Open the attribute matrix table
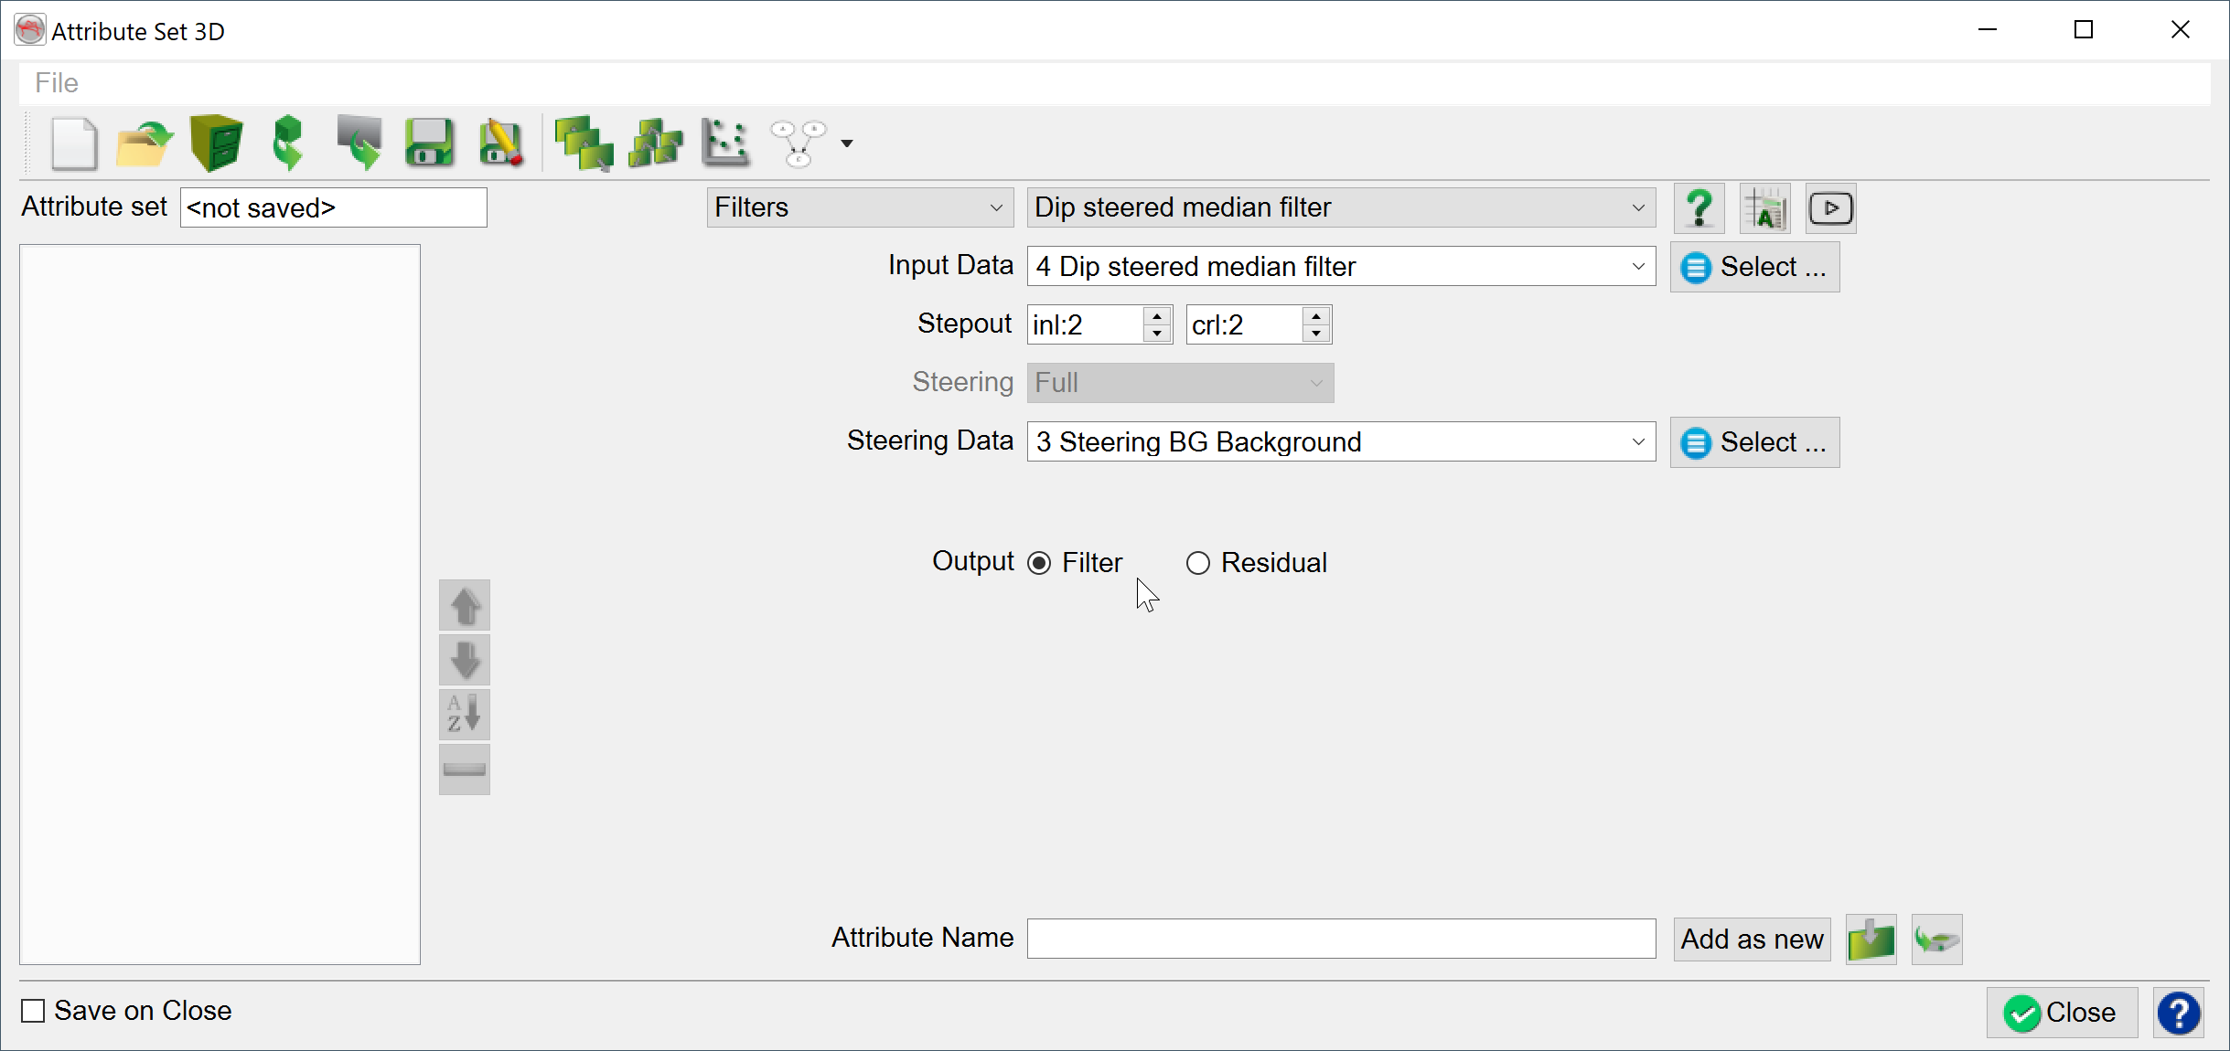The image size is (2230, 1051). (1764, 207)
